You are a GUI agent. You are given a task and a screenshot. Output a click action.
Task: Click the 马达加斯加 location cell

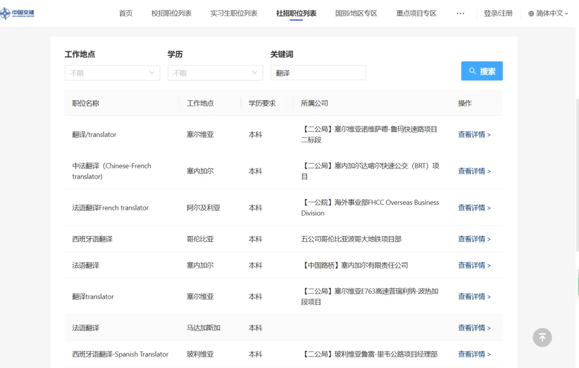[x=204, y=328]
